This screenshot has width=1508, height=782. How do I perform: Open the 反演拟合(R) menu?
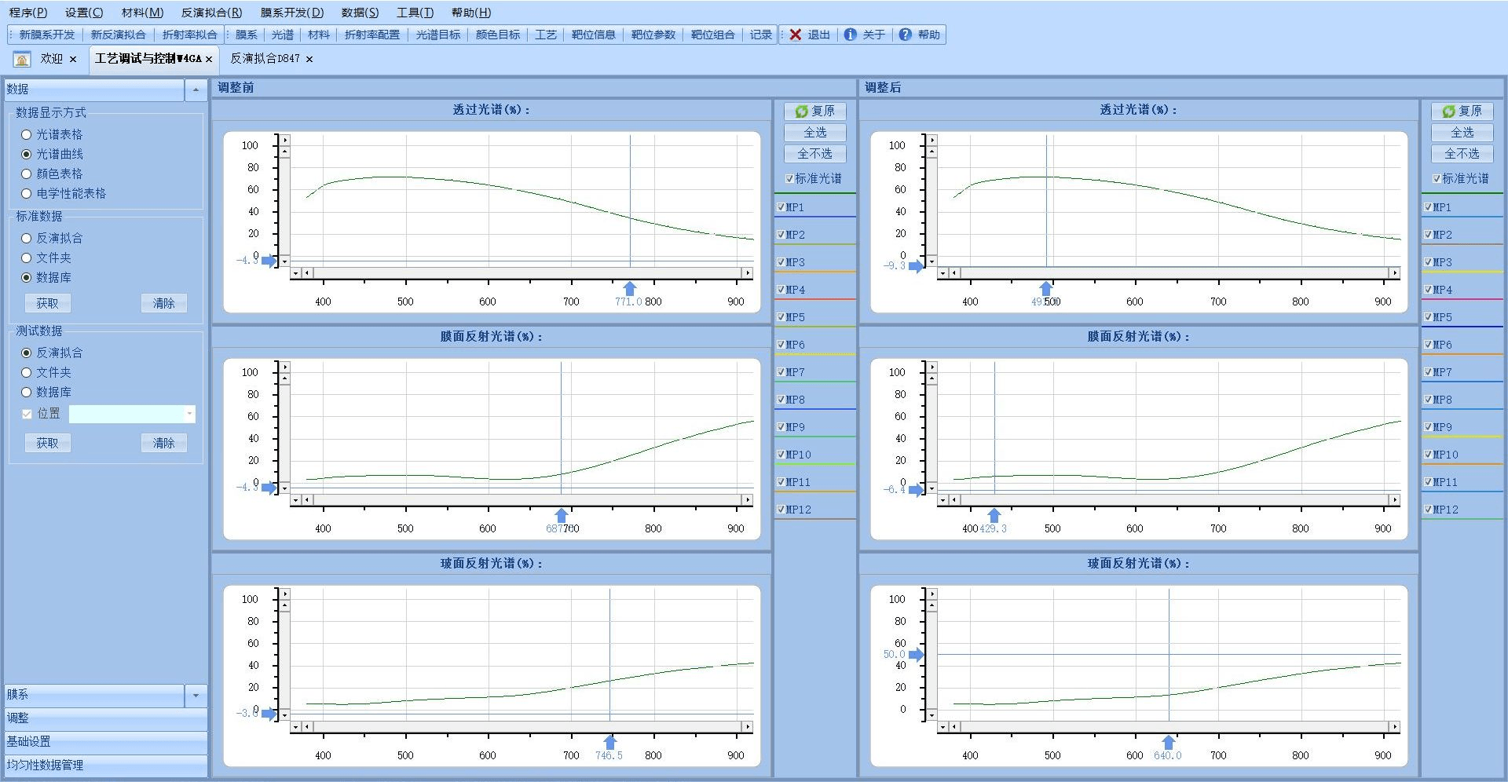211,13
